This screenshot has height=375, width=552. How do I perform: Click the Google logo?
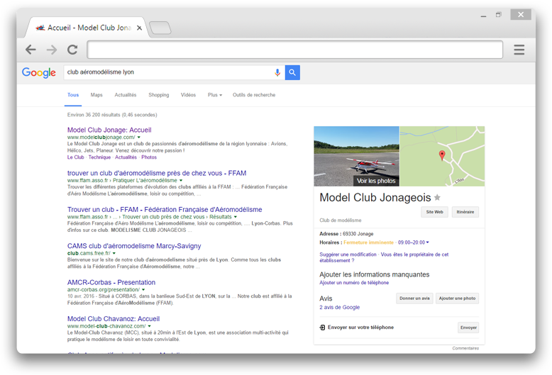pyautogui.click(x=39, y=72)
